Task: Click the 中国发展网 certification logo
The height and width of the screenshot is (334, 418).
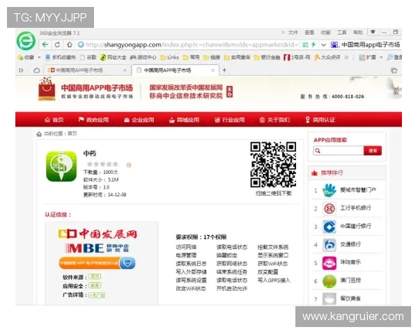Action: 98,234
